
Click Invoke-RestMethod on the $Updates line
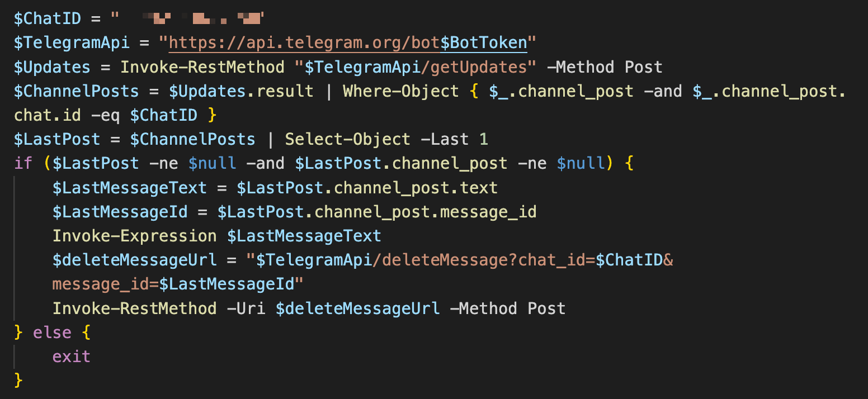tap(202, 67)
